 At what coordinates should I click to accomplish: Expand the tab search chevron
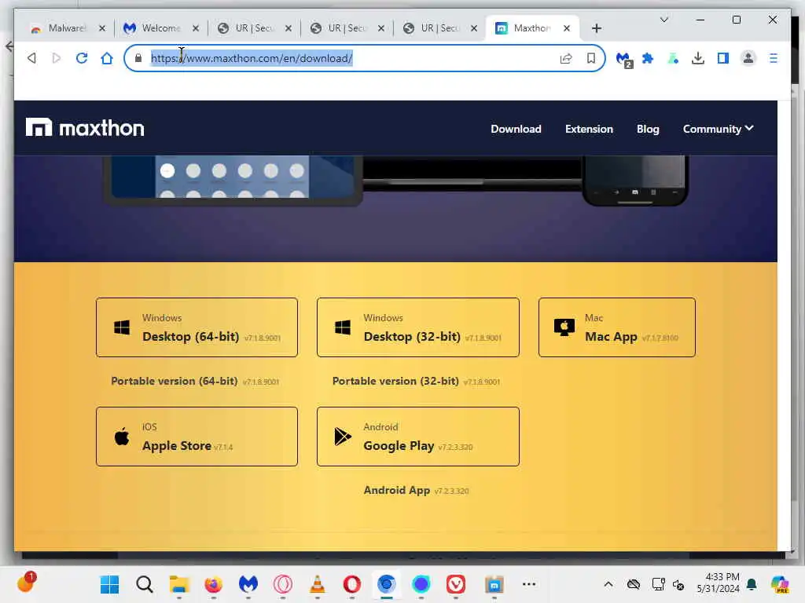click(x=663, y=20)
